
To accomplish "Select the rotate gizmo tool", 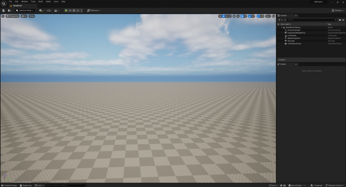I will [x=227, y=16].
